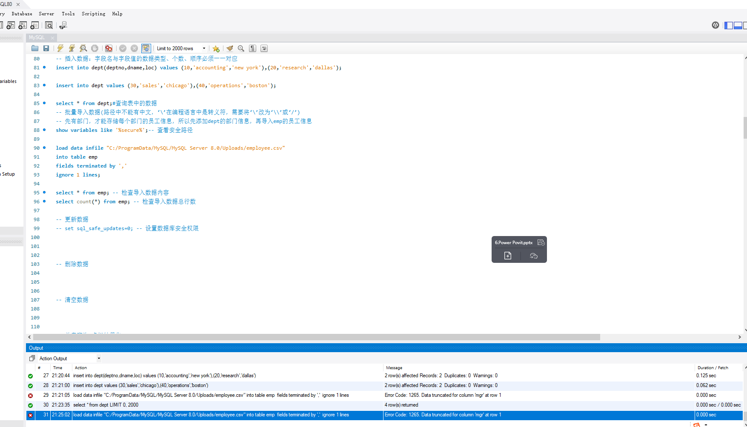747x427 pixels.
Task: Reconnect to the DBMS
Action: pyautogui.click(x=63, y=26)
